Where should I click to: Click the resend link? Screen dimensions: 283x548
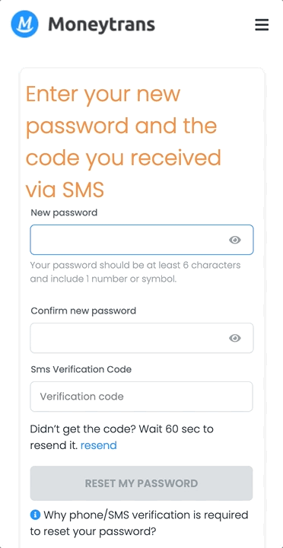pyautogui.click(x=99, y=445)
